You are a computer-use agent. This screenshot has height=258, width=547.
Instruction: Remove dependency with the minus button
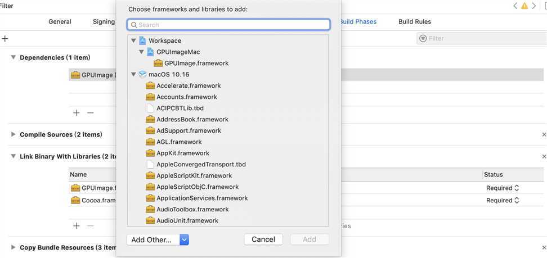91,112
